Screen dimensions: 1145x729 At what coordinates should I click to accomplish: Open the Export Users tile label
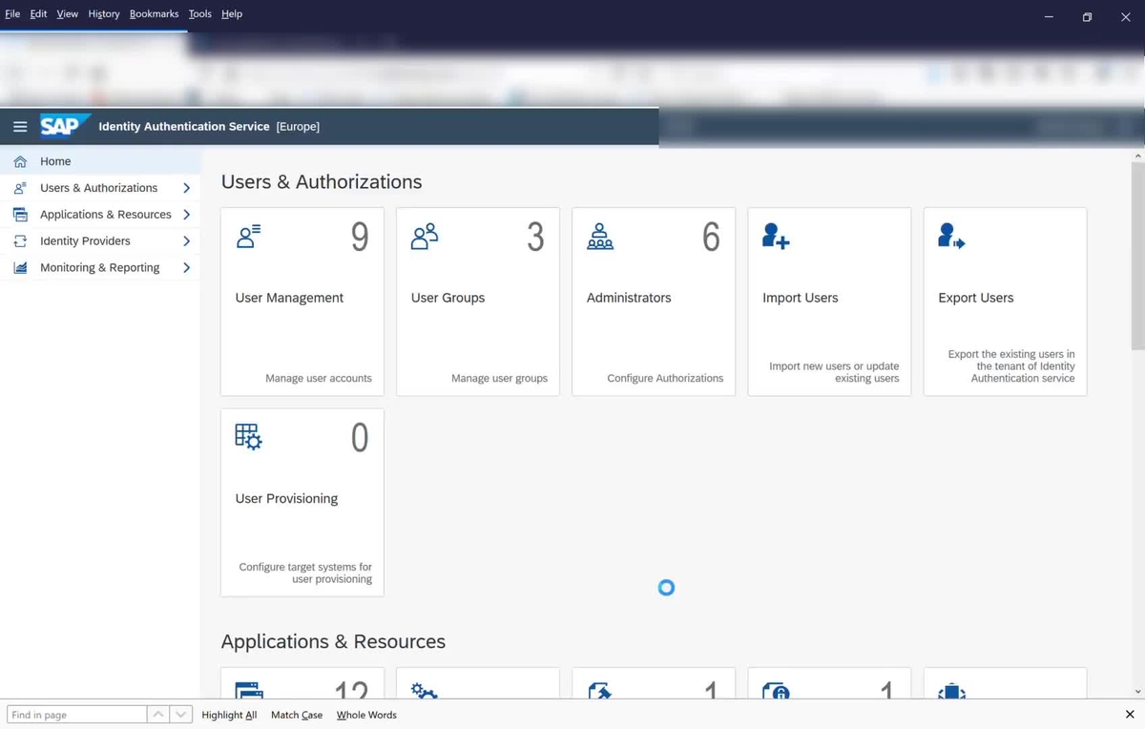(x=975, y=298)
